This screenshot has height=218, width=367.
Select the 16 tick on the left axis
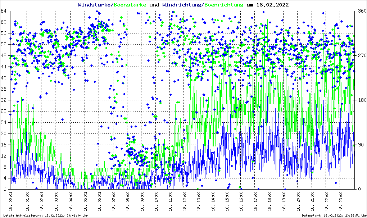[5, 145]
